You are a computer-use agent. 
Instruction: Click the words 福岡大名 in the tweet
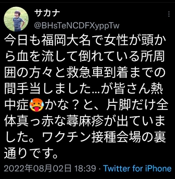point(66,40)
